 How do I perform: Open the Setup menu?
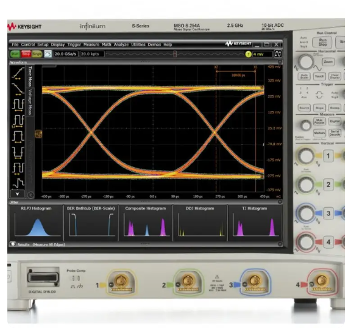coord(43,44)
